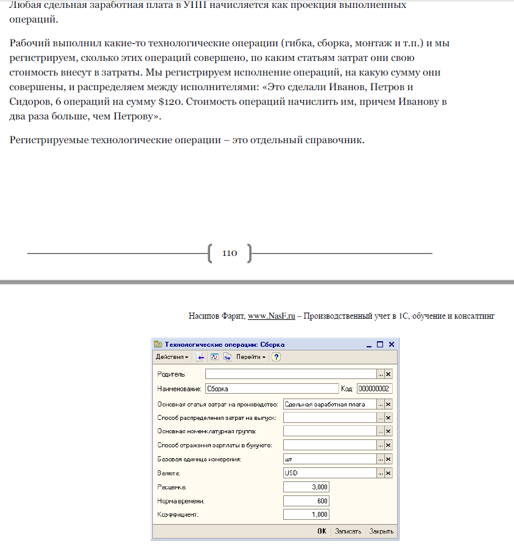Viewport: 514px width, 546px height.
Task: Open help with the question mark icon
Action: point(276,357)
